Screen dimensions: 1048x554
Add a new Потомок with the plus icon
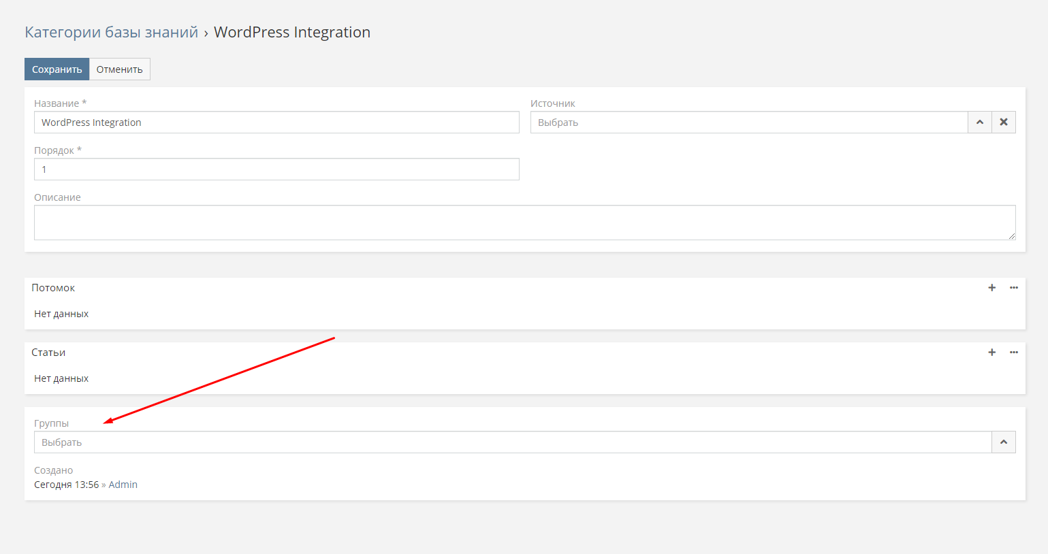(x=991, y=288)
